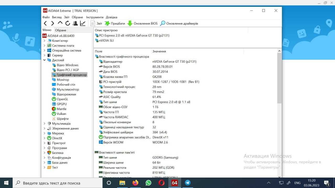Screen dimensions: 335x188
Task: Expand the Мережа tree node
Action: (x=44, y=133)
